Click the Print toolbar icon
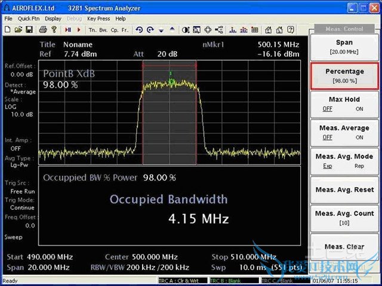This screenshot has width=382, height=286. (43, 29)
